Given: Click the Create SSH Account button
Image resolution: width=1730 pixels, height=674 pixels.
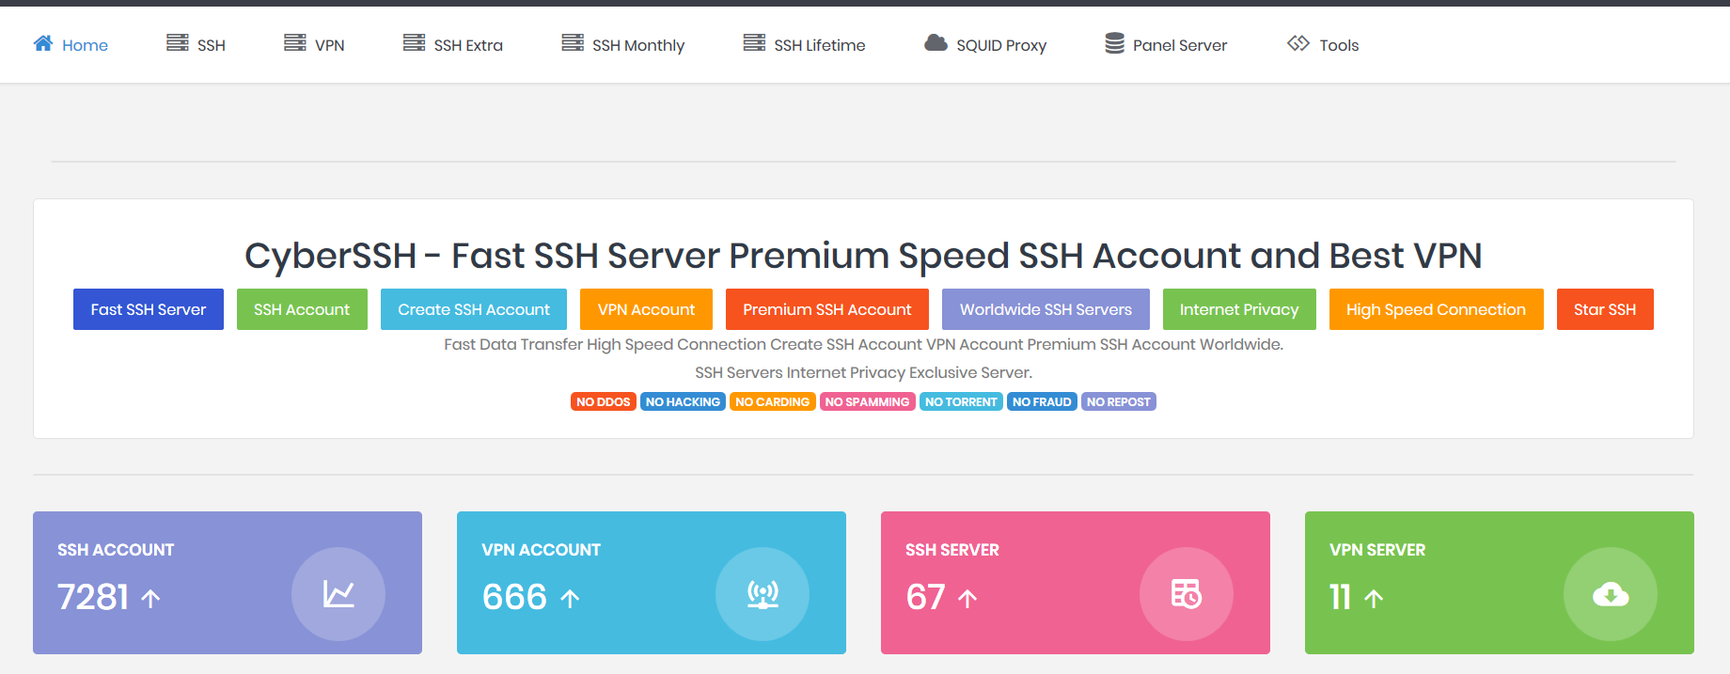Looking at the screenshot, I should point(474,309).
